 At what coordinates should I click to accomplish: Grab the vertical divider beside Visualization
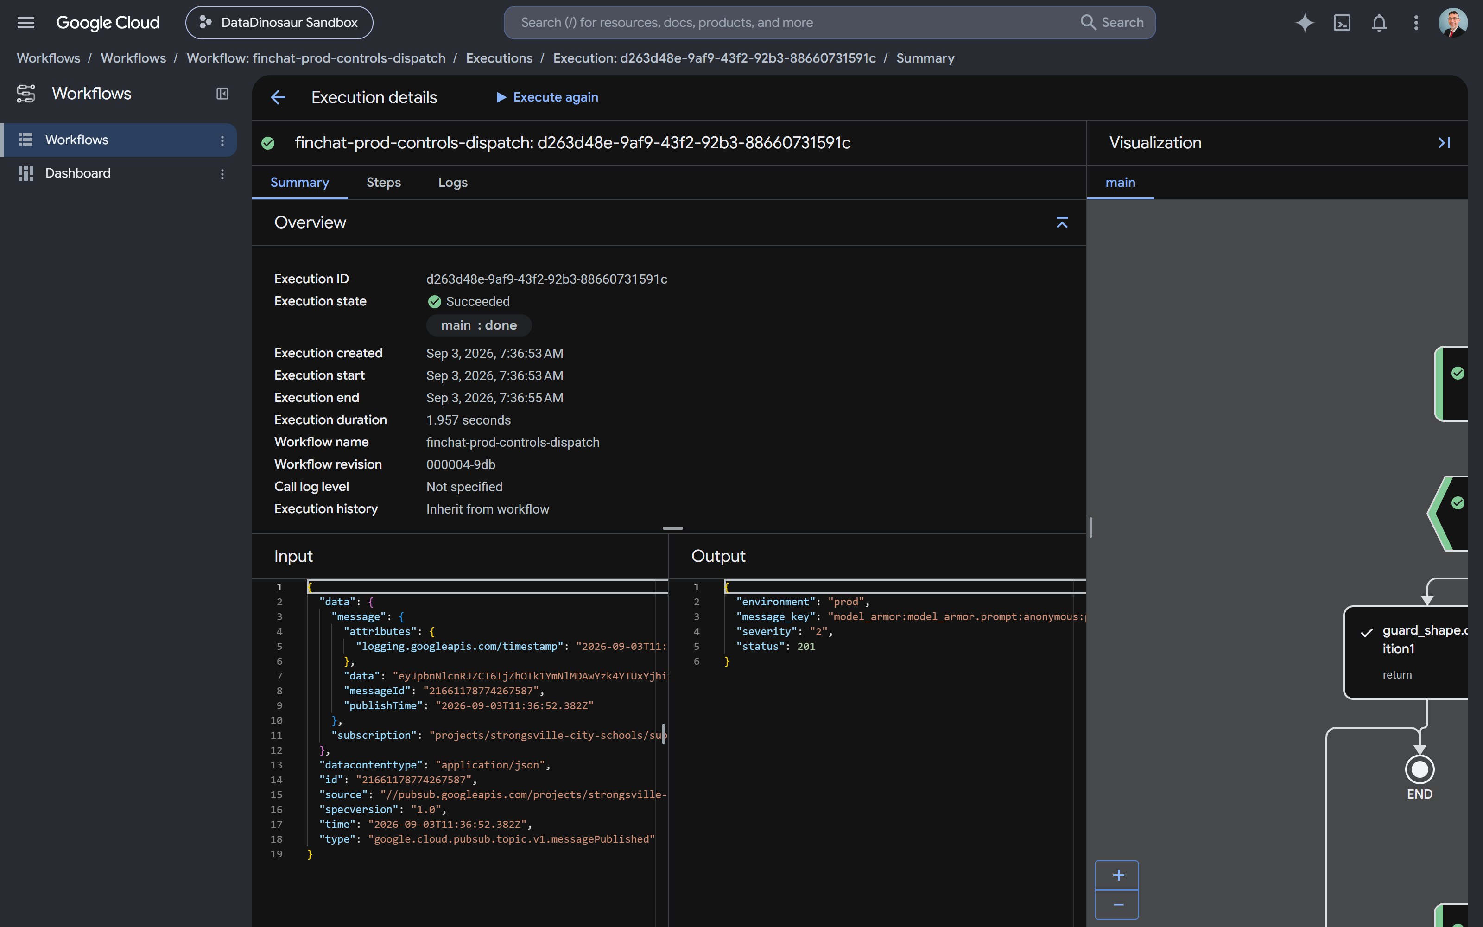pos(1091,527)
